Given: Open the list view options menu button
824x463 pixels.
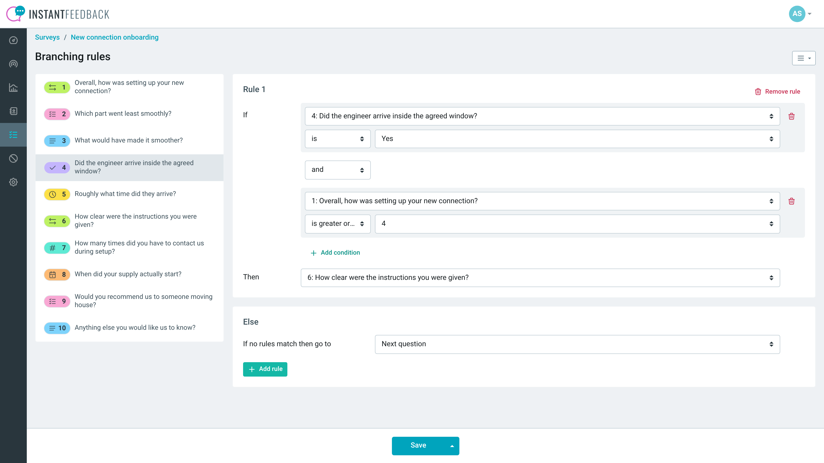Looking at the screenshot, I should pyautogui.click(x=803, y=58).
